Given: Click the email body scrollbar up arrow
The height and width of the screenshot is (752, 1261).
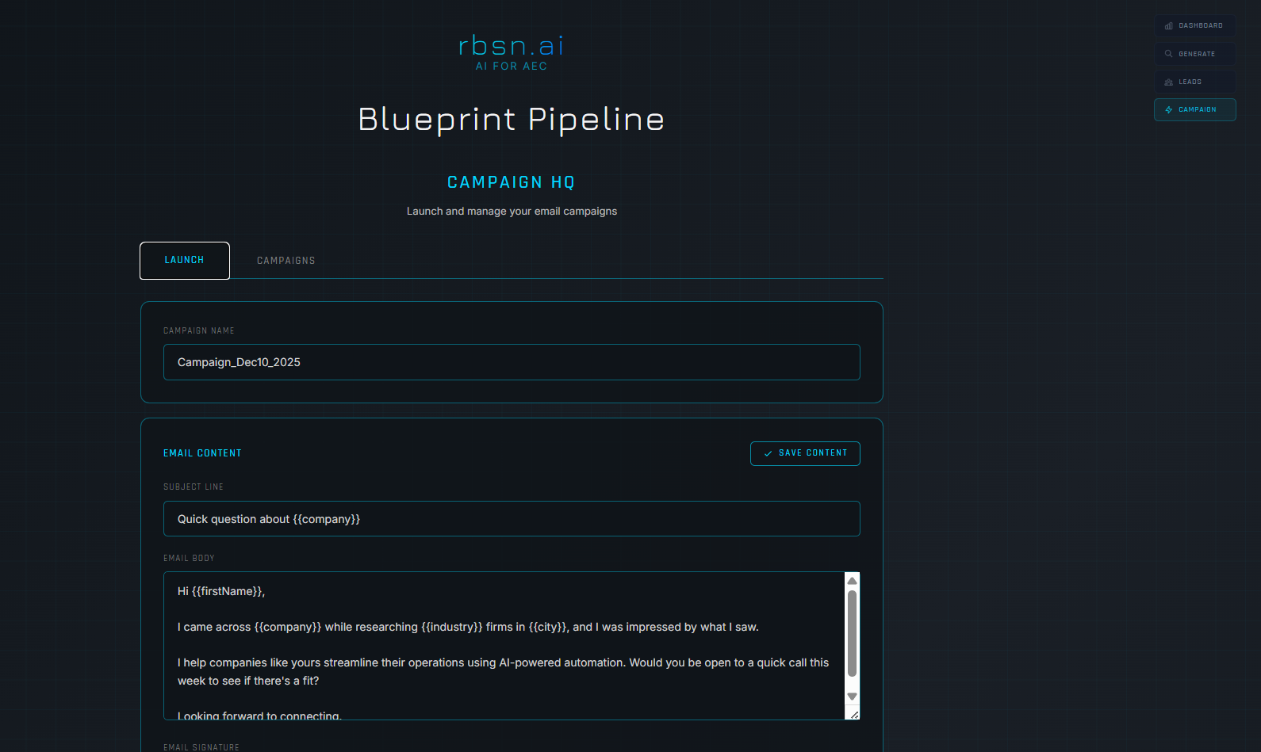Looking at the screenshot, I should 853,581.
